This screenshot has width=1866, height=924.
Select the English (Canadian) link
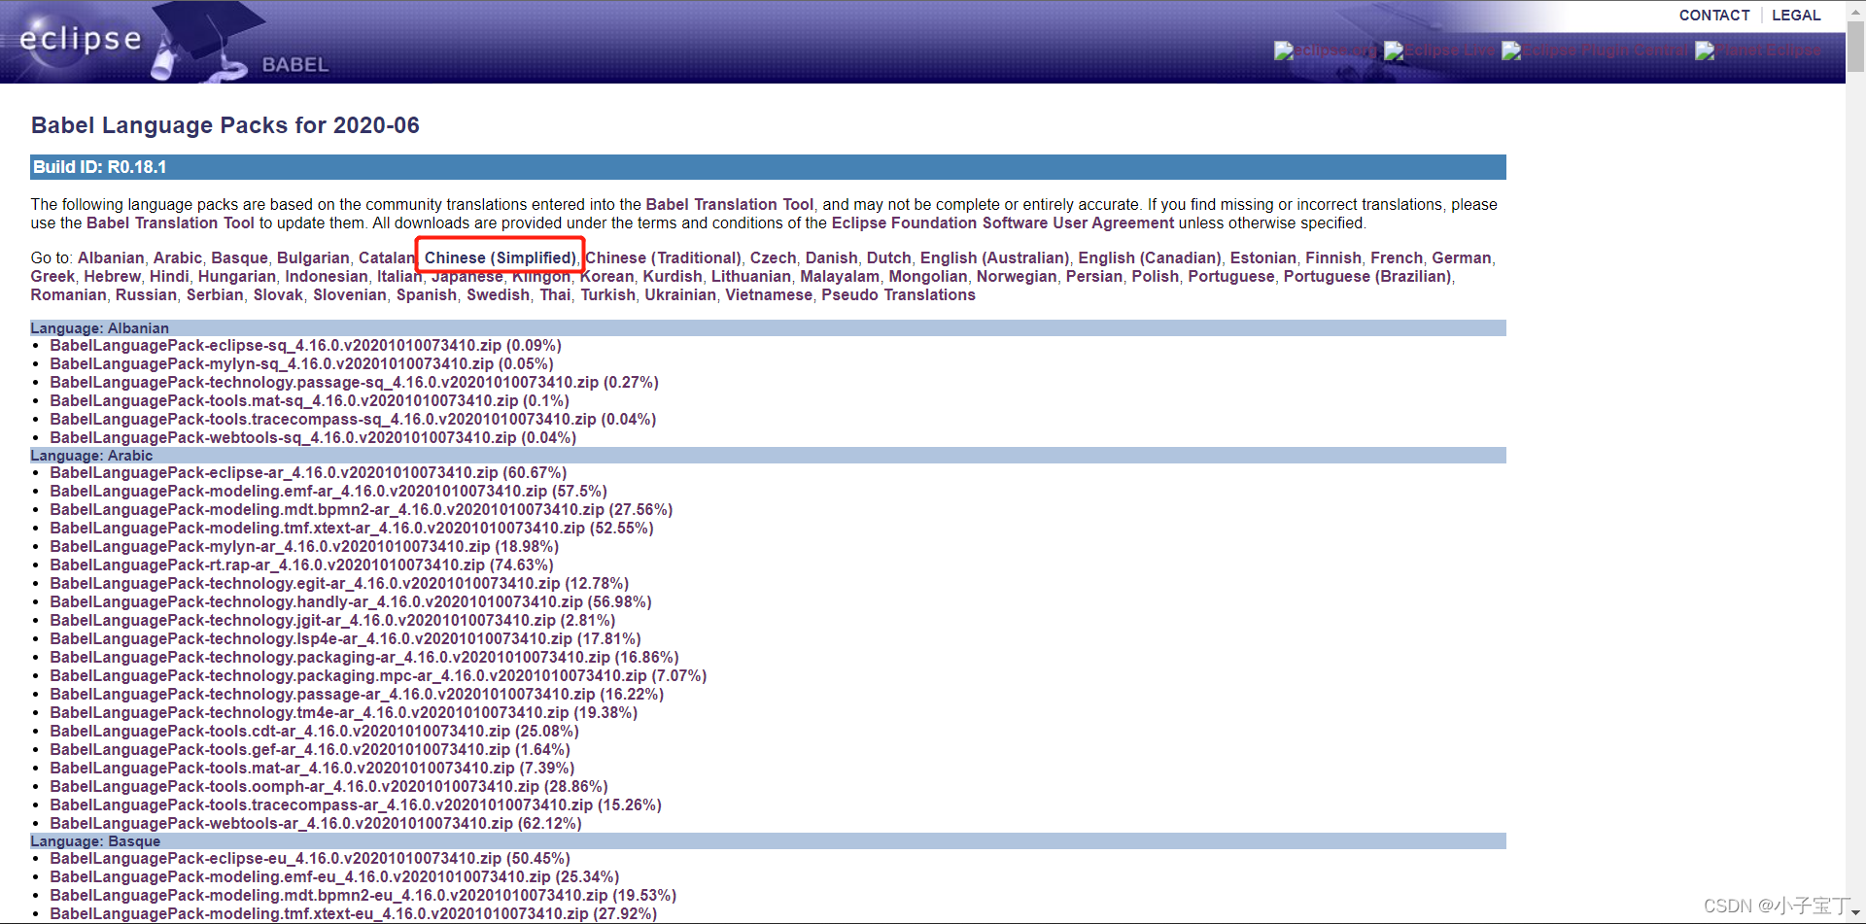point(1150,257)
